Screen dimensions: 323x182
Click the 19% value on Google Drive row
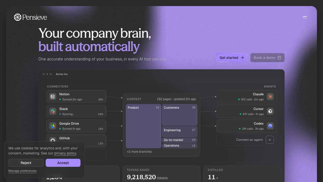click(101, 129)
